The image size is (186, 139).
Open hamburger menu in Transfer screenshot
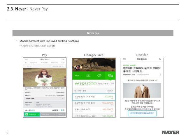point(124,59)
